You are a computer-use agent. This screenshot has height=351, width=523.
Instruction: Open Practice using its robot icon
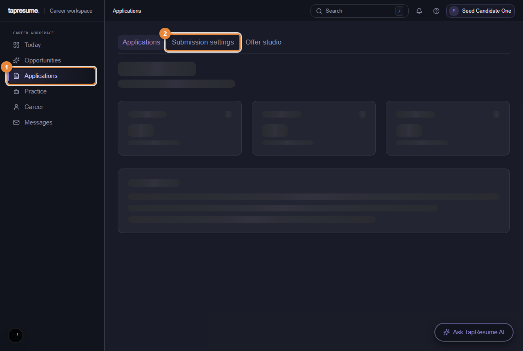[x=16, y=91]
